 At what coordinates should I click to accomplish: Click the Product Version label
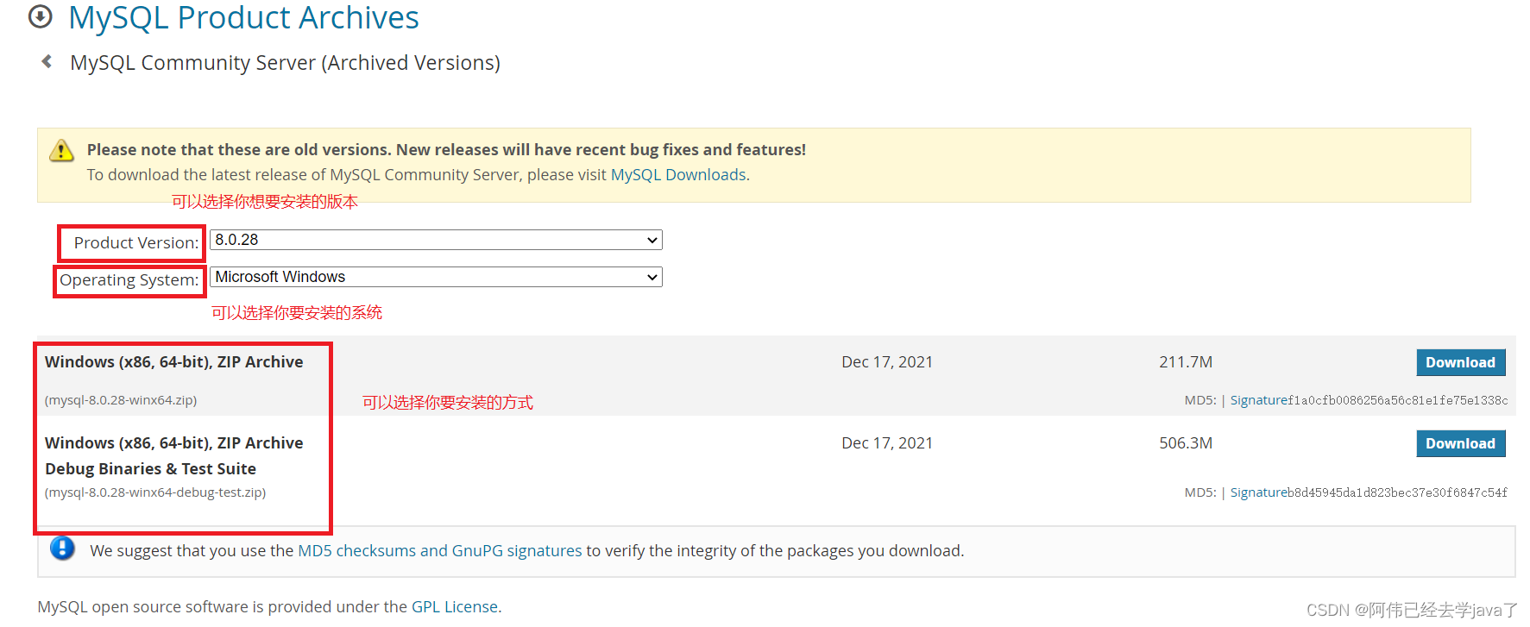[x=135, y=243]
